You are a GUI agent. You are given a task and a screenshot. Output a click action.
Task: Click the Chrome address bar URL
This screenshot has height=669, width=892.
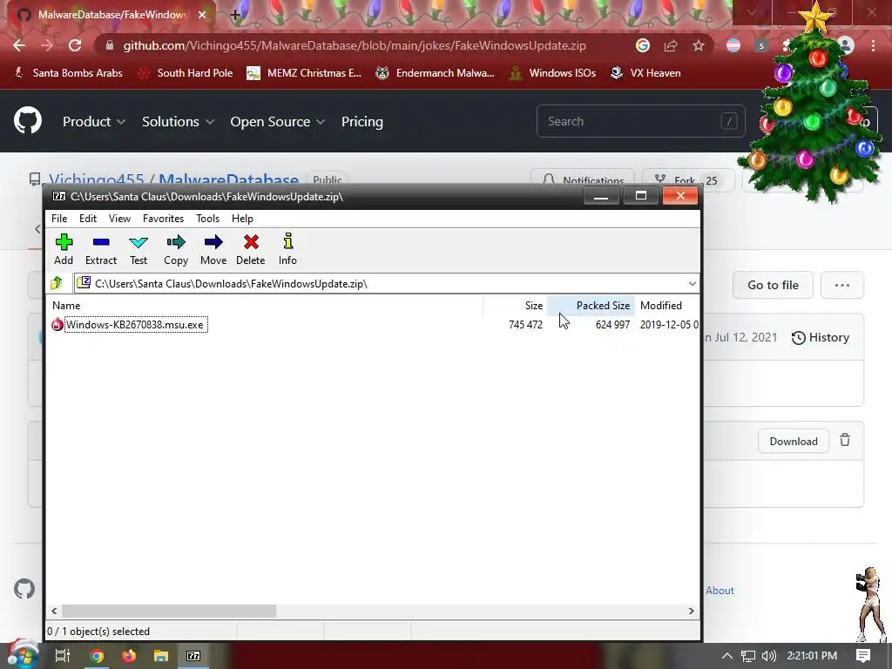(x=355, y=45)
